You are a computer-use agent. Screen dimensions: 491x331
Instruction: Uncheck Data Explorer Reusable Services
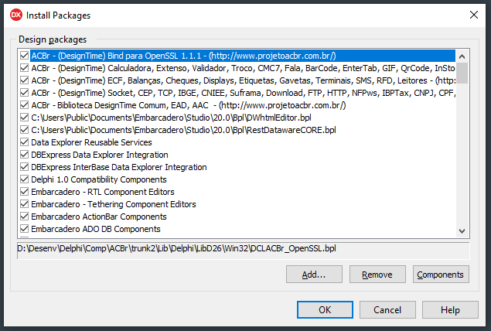pos(25,142)
